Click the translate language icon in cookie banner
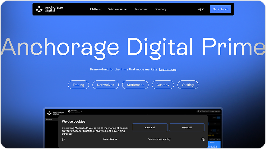This screenshot has height=149, width=266. coord(203,139)
